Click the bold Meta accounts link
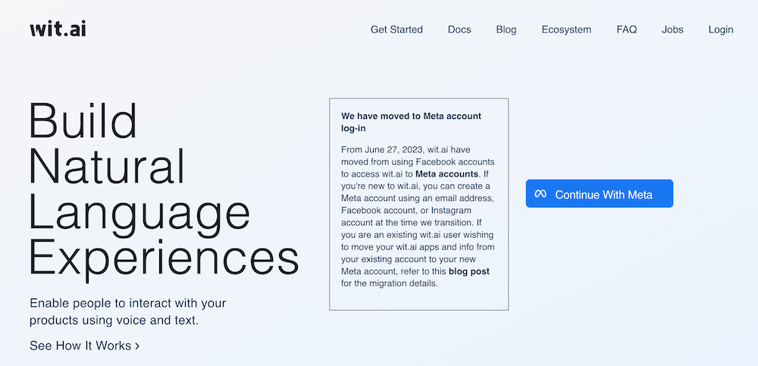The height and width of the screenshot is (366, 758). pyautogui.click(x=446, y=174)
